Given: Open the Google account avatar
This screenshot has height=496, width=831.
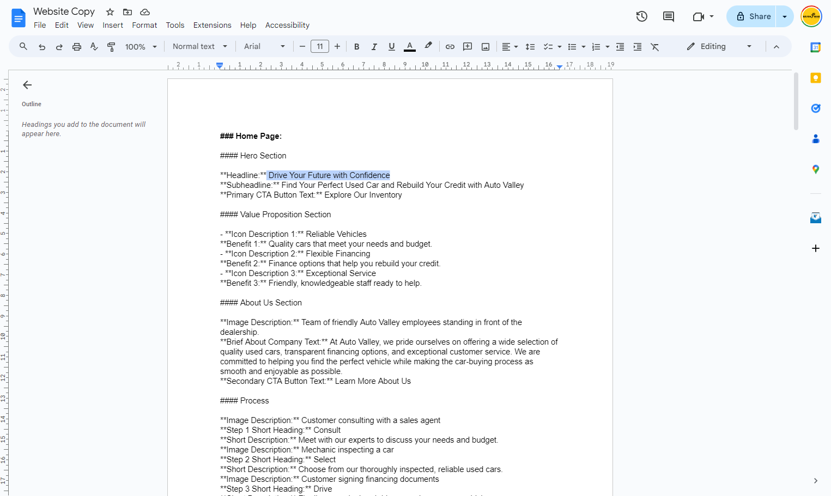Looking at the screenshot, I should click(x=811, y=16).
